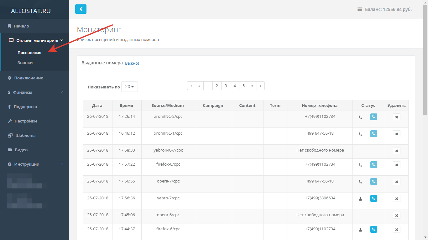This screenshot has width=428, height=240.
Task: Go to page 5 of results
Action: [243, 86]
